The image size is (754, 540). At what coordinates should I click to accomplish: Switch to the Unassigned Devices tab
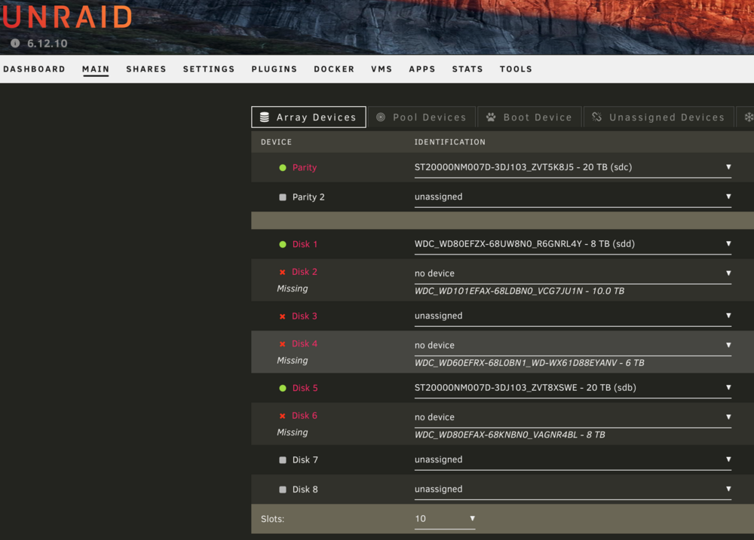[659, 117]
